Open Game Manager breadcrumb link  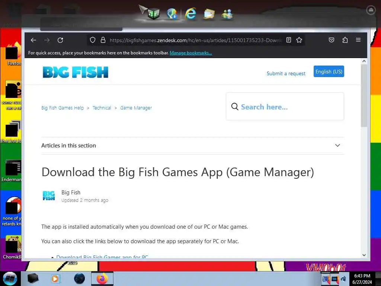click(x=136, y=108)
